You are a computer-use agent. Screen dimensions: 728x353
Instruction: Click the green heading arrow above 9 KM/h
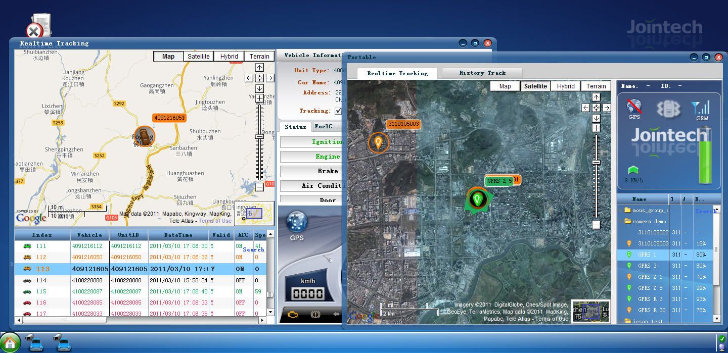click(633, 170)
